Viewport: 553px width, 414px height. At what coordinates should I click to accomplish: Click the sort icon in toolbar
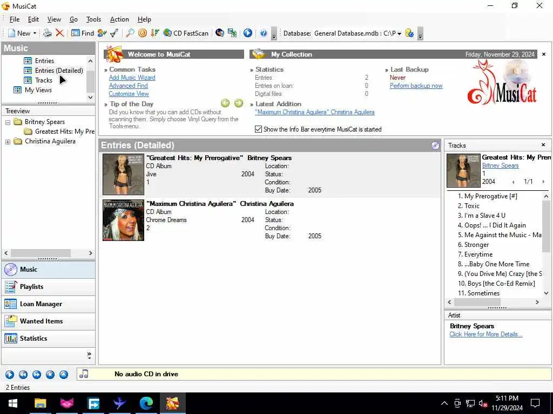pos(155,33)
